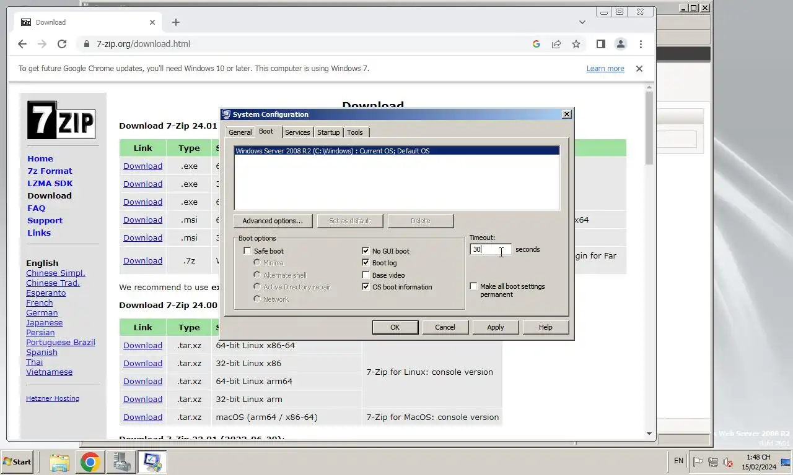Click the taskbar clock
793x475 pixels.
(x=758, y=462)
